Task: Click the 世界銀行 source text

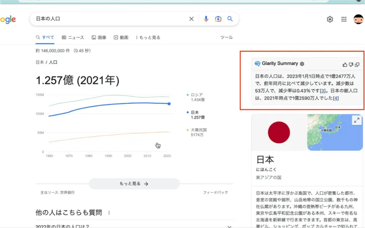Action: [x=68, y=193]
